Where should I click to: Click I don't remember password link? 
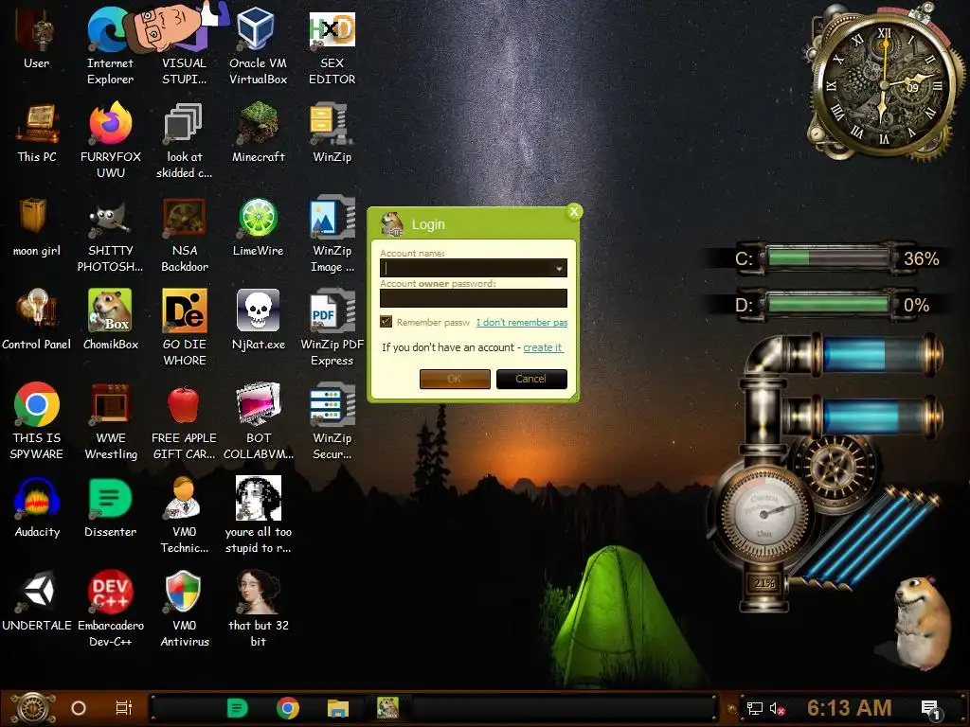[522, 322]
